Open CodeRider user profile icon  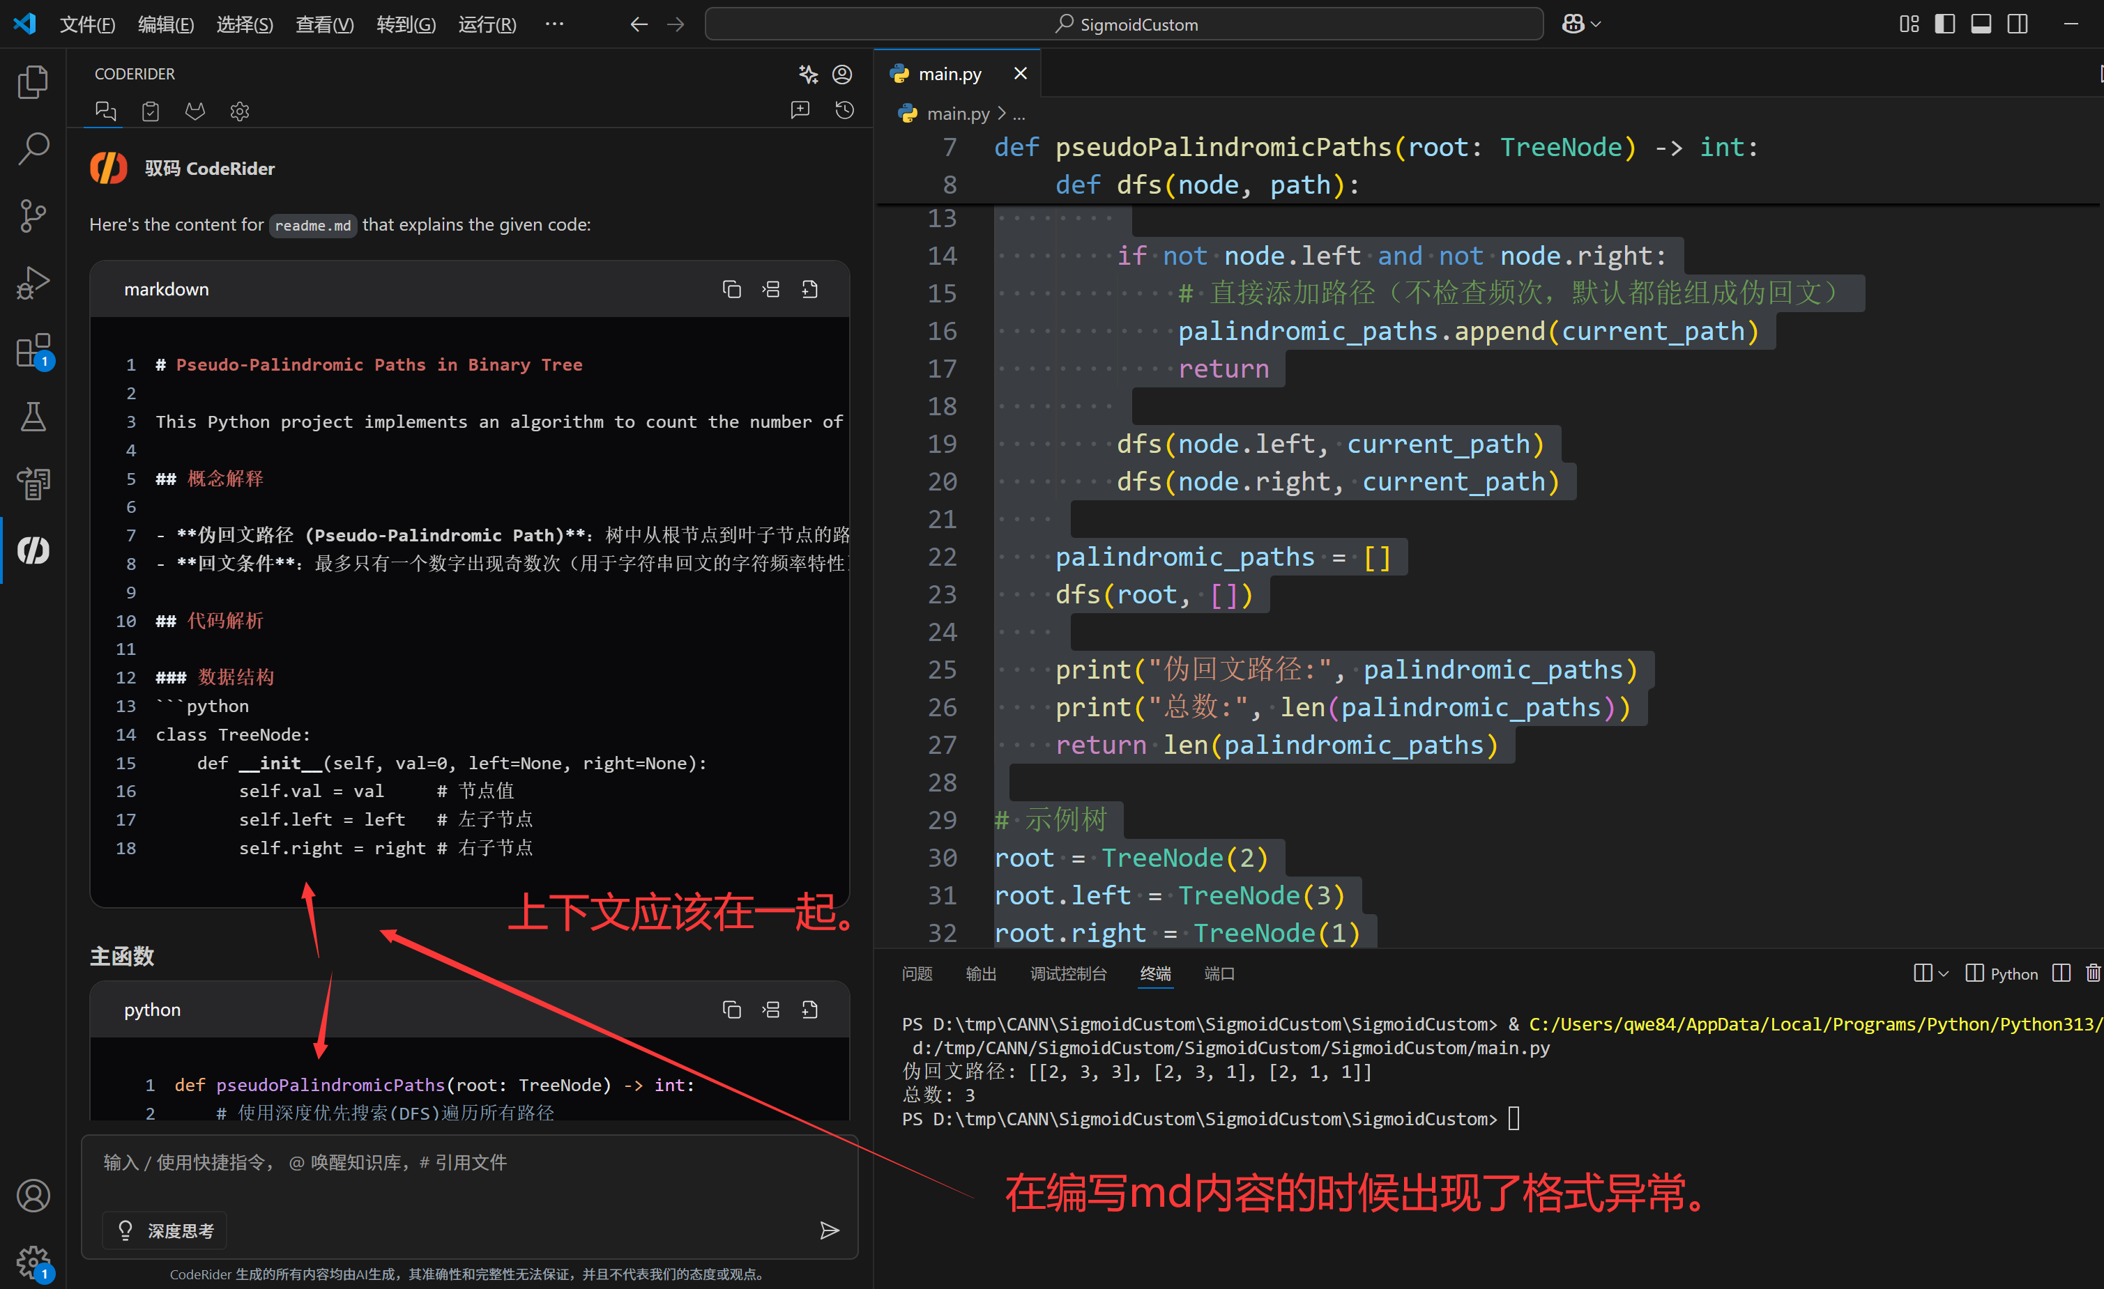click(842, 75)
